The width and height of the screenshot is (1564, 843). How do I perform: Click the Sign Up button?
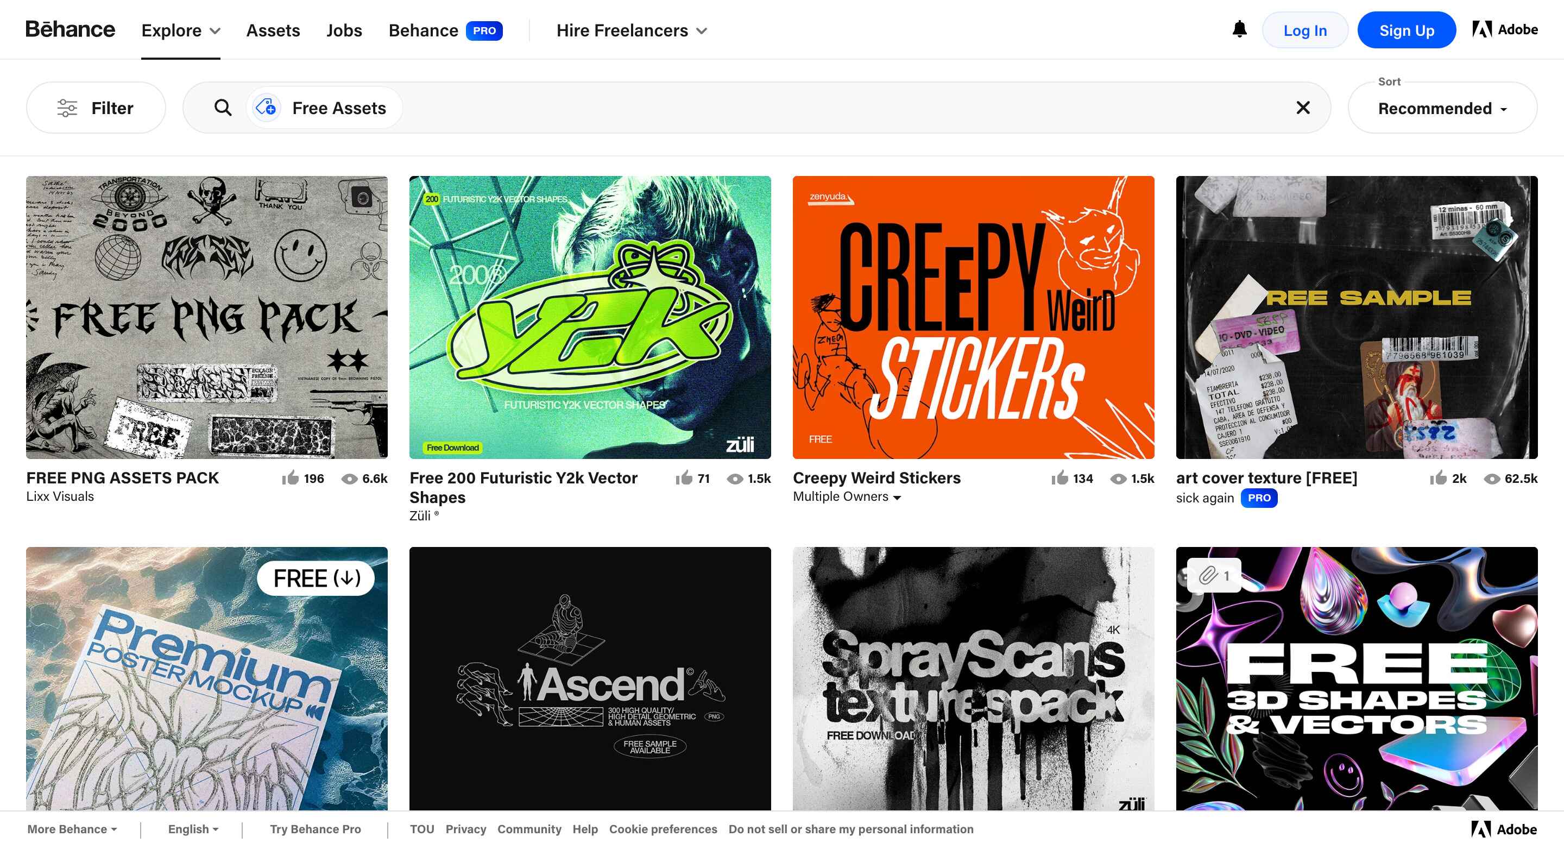pyautogui.click(x=1406, y=29)
